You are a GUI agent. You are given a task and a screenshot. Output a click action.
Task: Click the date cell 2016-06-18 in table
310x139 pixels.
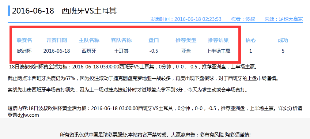point(57,51)
